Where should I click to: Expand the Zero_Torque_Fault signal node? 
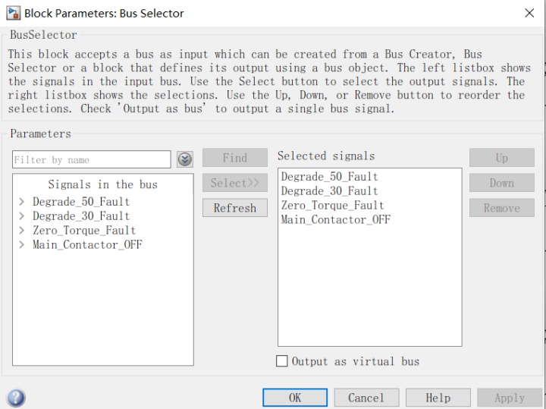(x=22, y=231)
